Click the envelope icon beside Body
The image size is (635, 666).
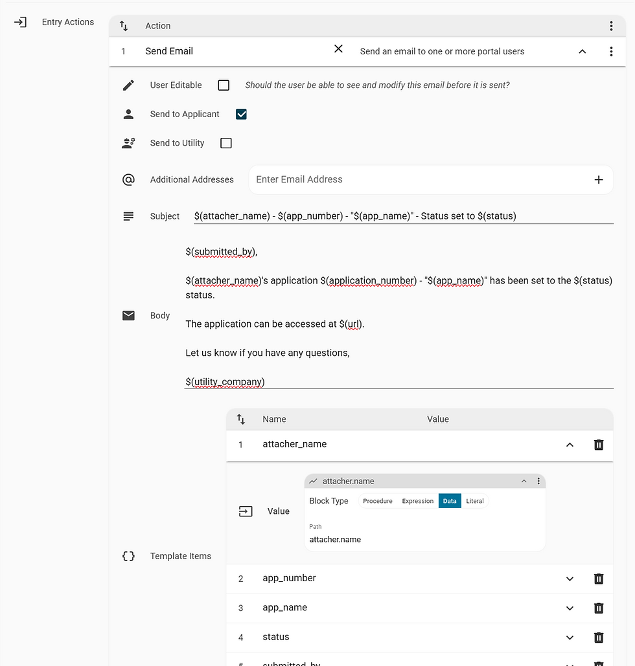coord(128,316)
